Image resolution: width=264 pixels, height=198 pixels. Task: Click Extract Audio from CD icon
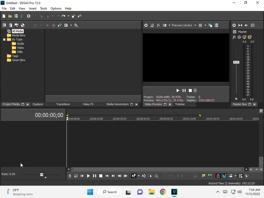point(23,25)
